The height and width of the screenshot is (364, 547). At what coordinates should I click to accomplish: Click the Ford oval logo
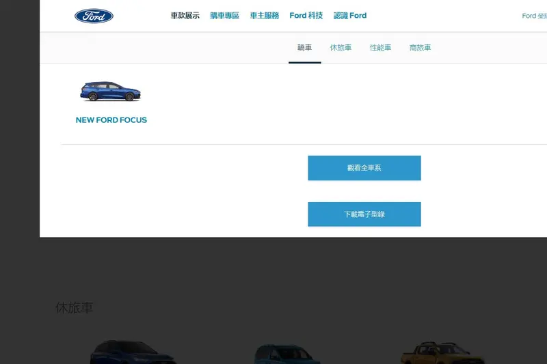(x=94, y=16)
